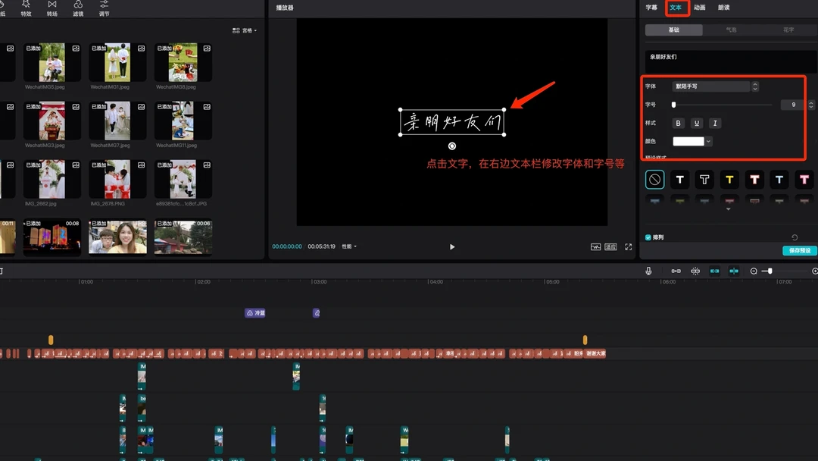The width and height of the screenshot is (818, 461).
Task: Start voice recording with the microphone icon
Action: 648,271
